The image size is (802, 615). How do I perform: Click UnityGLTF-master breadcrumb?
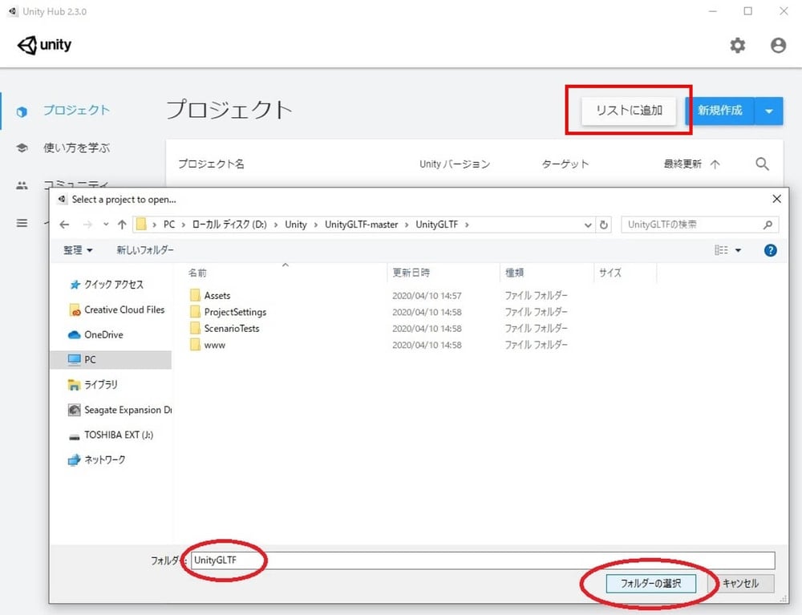tap(361, 225)
